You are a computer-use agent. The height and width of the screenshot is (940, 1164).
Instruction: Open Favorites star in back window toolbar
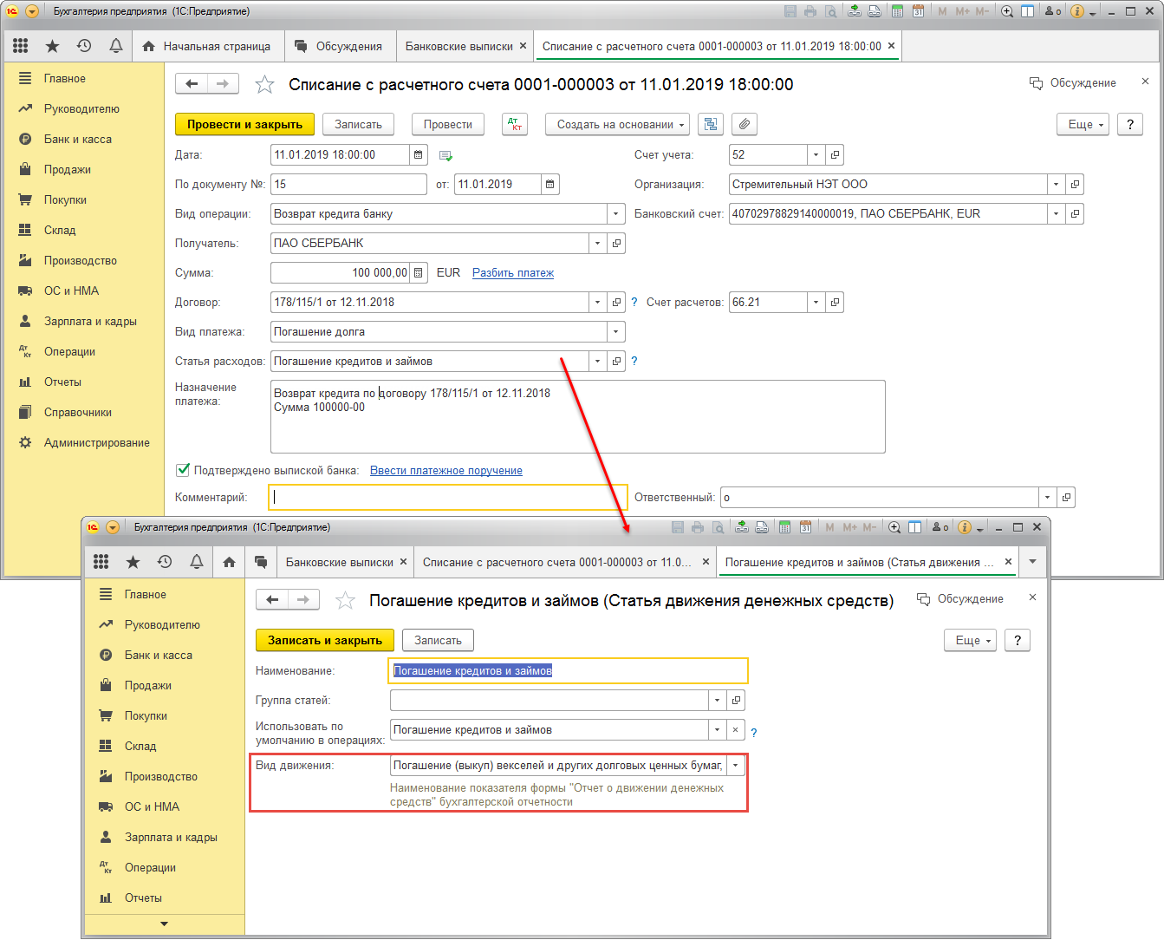coord(52,46)
